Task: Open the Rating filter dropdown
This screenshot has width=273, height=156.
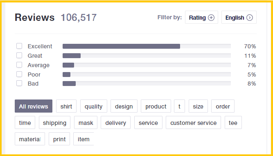Action: tap(201, 17)
